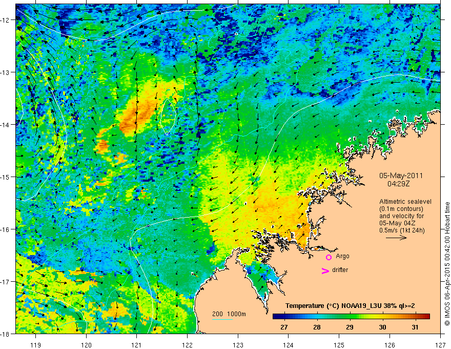Click the temperature color bar legend
The width and height of the screenshot is (451, 349).
coord(351,317)
